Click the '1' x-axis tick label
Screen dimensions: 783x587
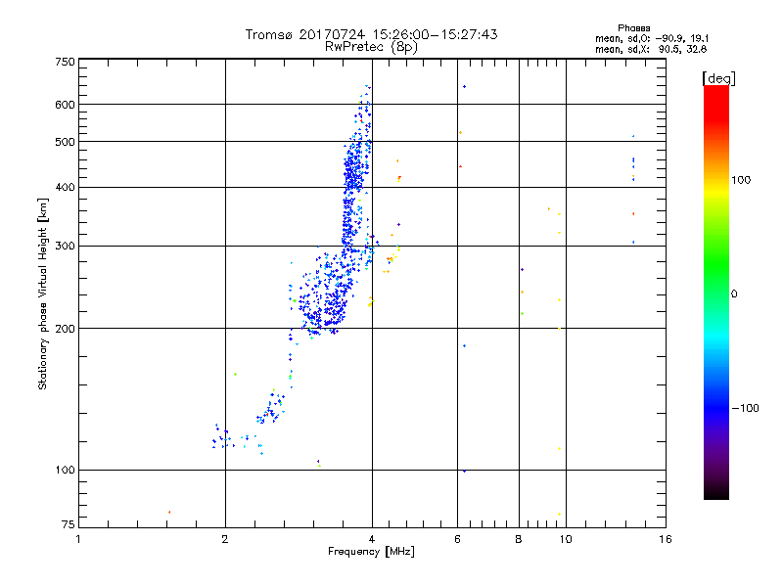coord(78,539)
